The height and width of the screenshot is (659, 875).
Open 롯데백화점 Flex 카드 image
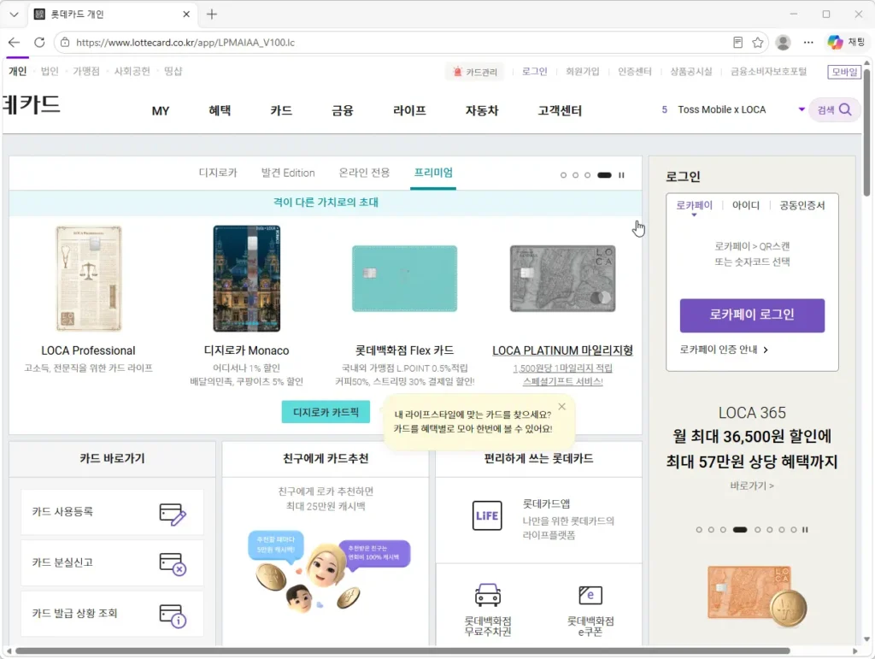coord(404,279)
